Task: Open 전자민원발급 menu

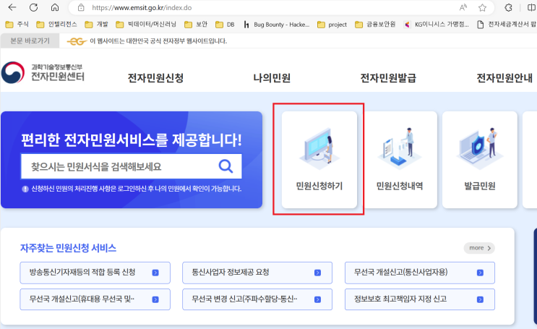Action: 388,78
